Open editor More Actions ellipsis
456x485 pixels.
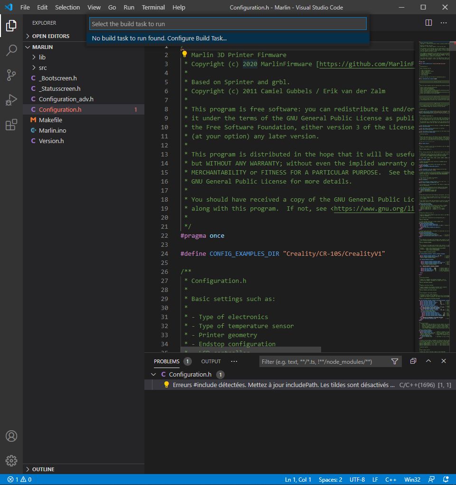click(x=444, y=22)
